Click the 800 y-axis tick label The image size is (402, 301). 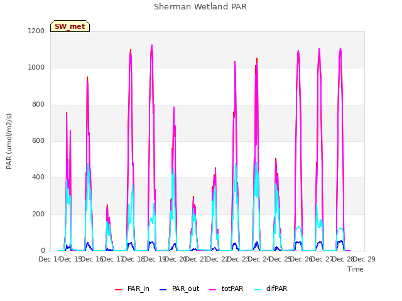(38, 104)
